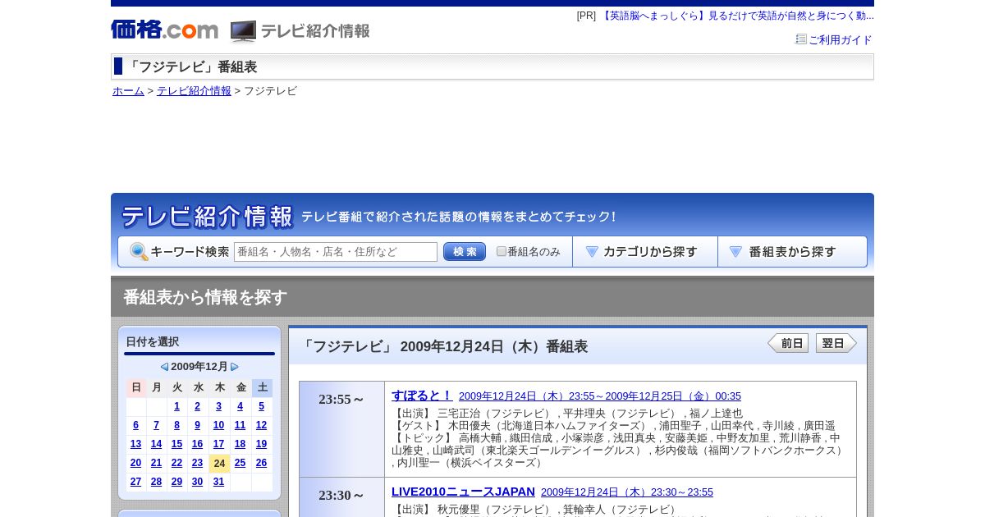Click the keyword search input field
The image size is (985, 517).
pyautogui.click(x=336, y=252)
